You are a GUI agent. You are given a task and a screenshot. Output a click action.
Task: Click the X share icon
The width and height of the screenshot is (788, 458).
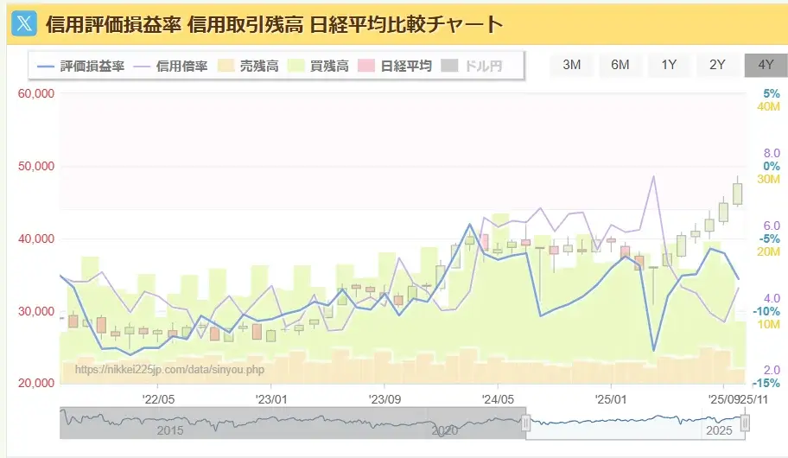click(x=22, y=23)
